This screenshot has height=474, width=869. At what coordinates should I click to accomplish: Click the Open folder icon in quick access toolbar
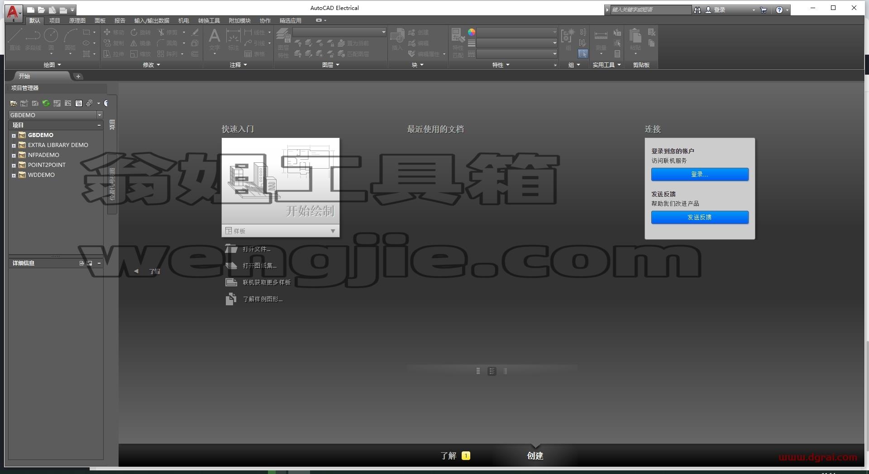[41, 9]
